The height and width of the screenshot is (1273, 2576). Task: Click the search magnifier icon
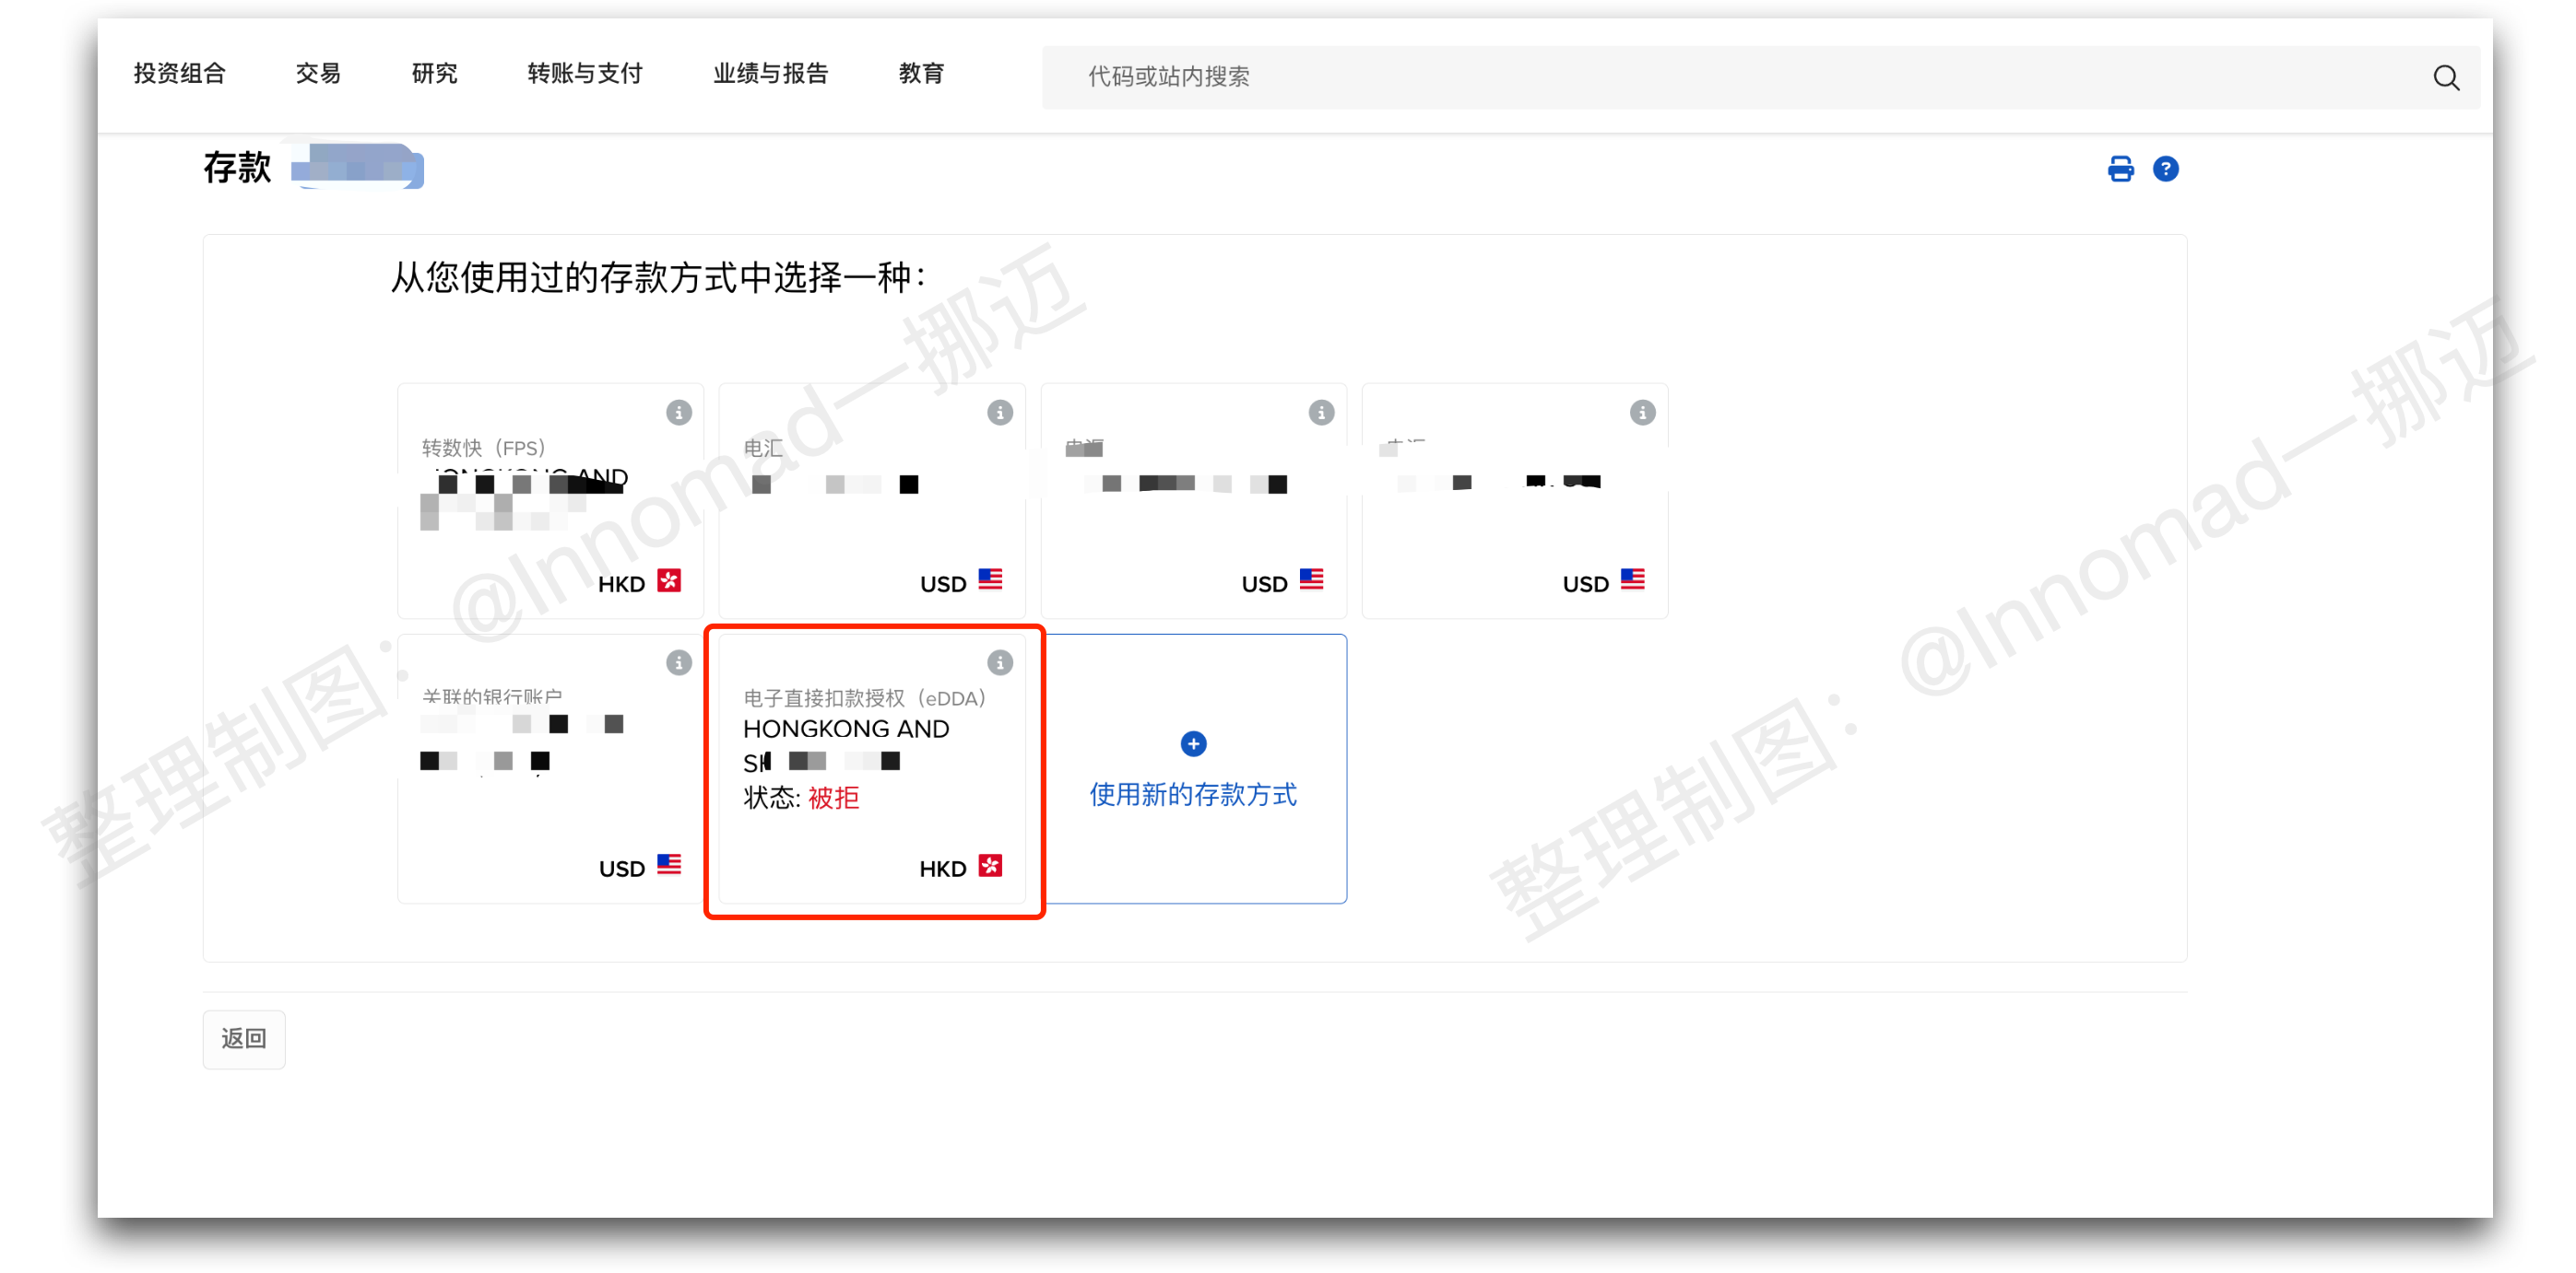[2445, 77]
